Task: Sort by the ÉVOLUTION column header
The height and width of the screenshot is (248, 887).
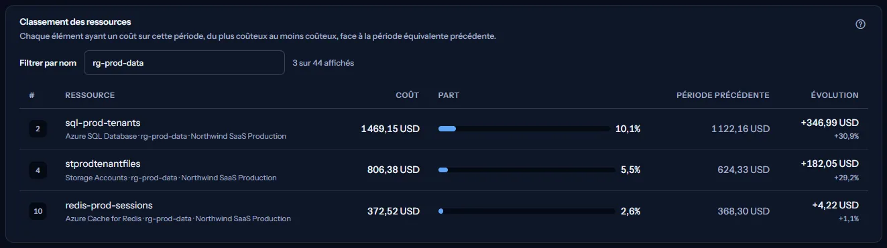Action: 835,95
